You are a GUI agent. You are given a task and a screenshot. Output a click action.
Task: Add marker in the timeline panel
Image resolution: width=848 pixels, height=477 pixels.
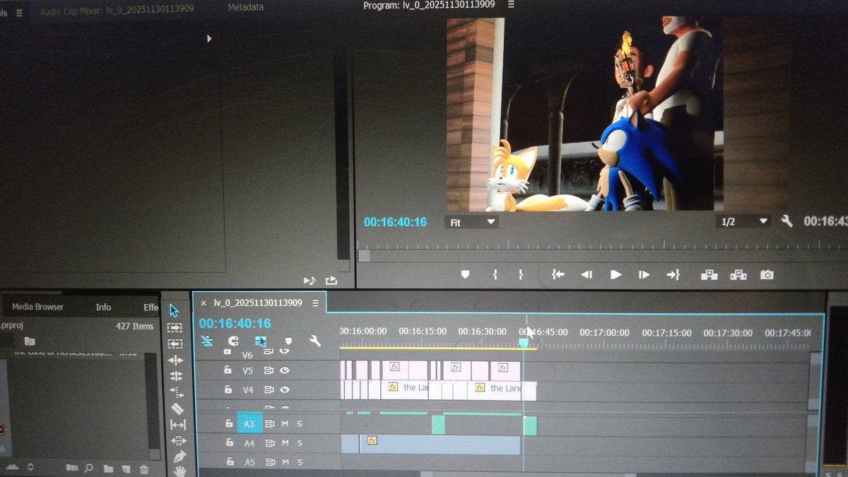[288, 341]
